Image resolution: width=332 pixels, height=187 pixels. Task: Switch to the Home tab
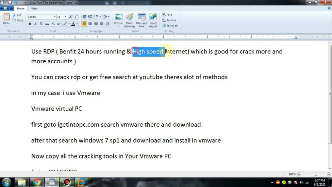pyautogui.click(x=21, y=9)
